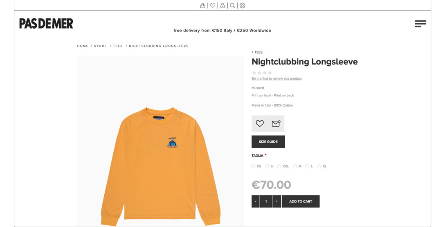The width and height of the screenshot is (445, 227).
Task: Click the ADD TO CART button
Action: 301,202
